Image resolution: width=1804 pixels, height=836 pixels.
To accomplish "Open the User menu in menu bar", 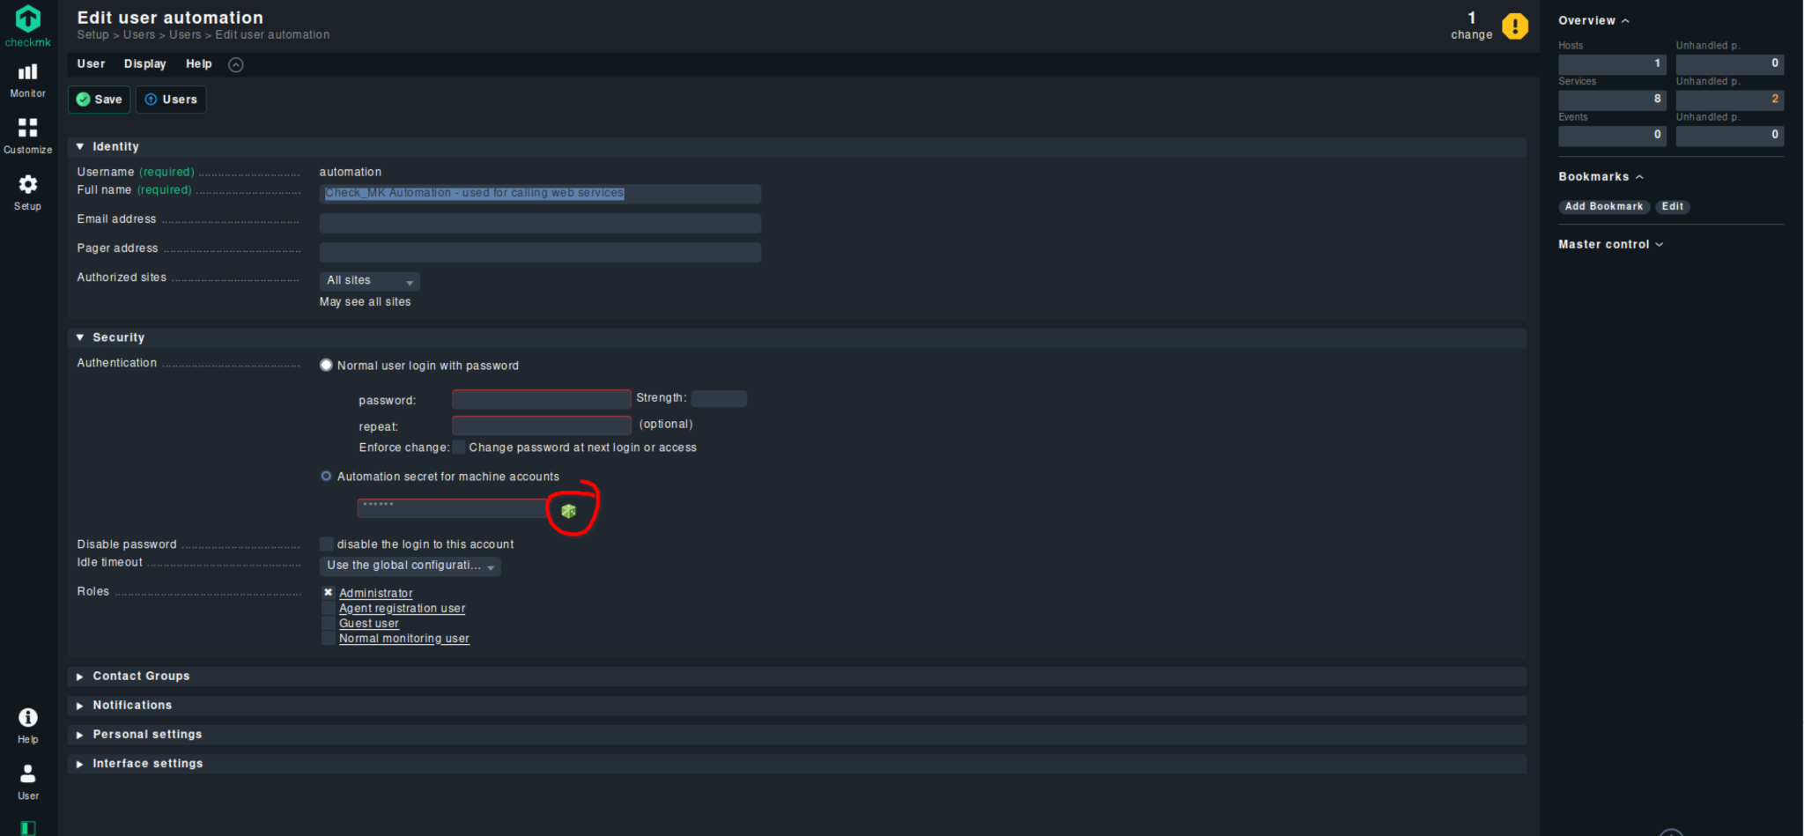I will point(91,64).
